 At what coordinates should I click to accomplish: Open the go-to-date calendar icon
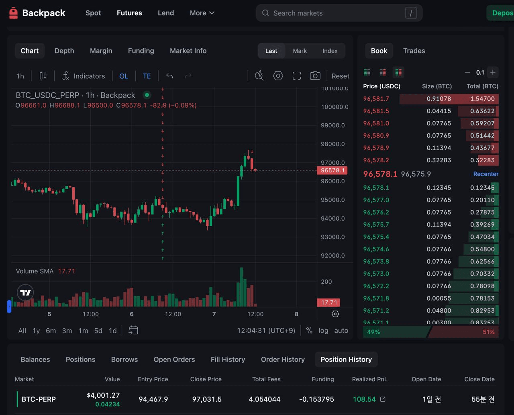[x=133, y=330]
